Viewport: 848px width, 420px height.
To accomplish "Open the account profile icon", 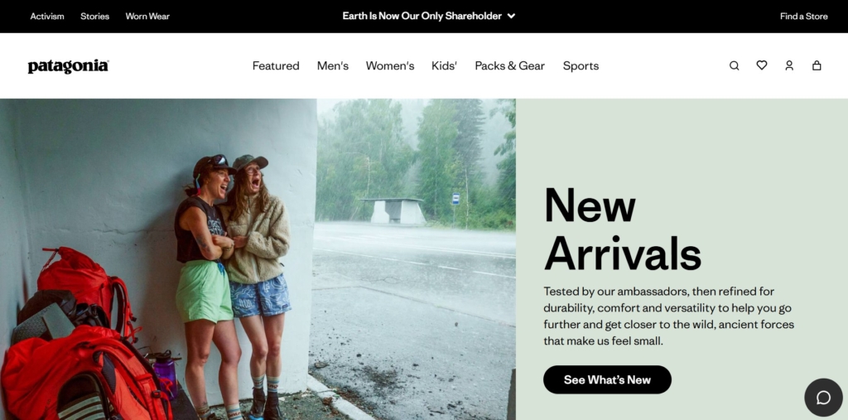I will (x=789, y=65).
